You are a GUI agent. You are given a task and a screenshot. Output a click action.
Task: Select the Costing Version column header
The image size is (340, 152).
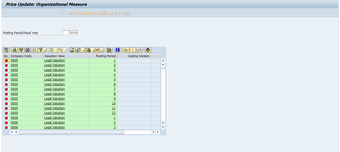point(134,56)
